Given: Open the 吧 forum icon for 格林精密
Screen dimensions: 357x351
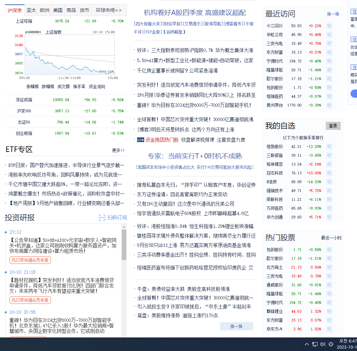Looking at the screenshot, I should tap(329, 164).
